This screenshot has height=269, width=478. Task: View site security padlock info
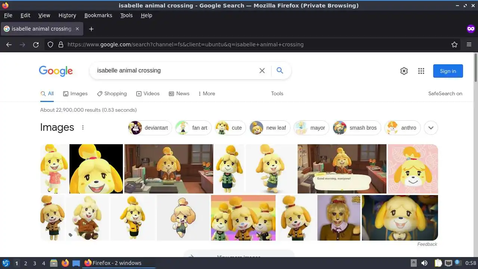(61, 44)
